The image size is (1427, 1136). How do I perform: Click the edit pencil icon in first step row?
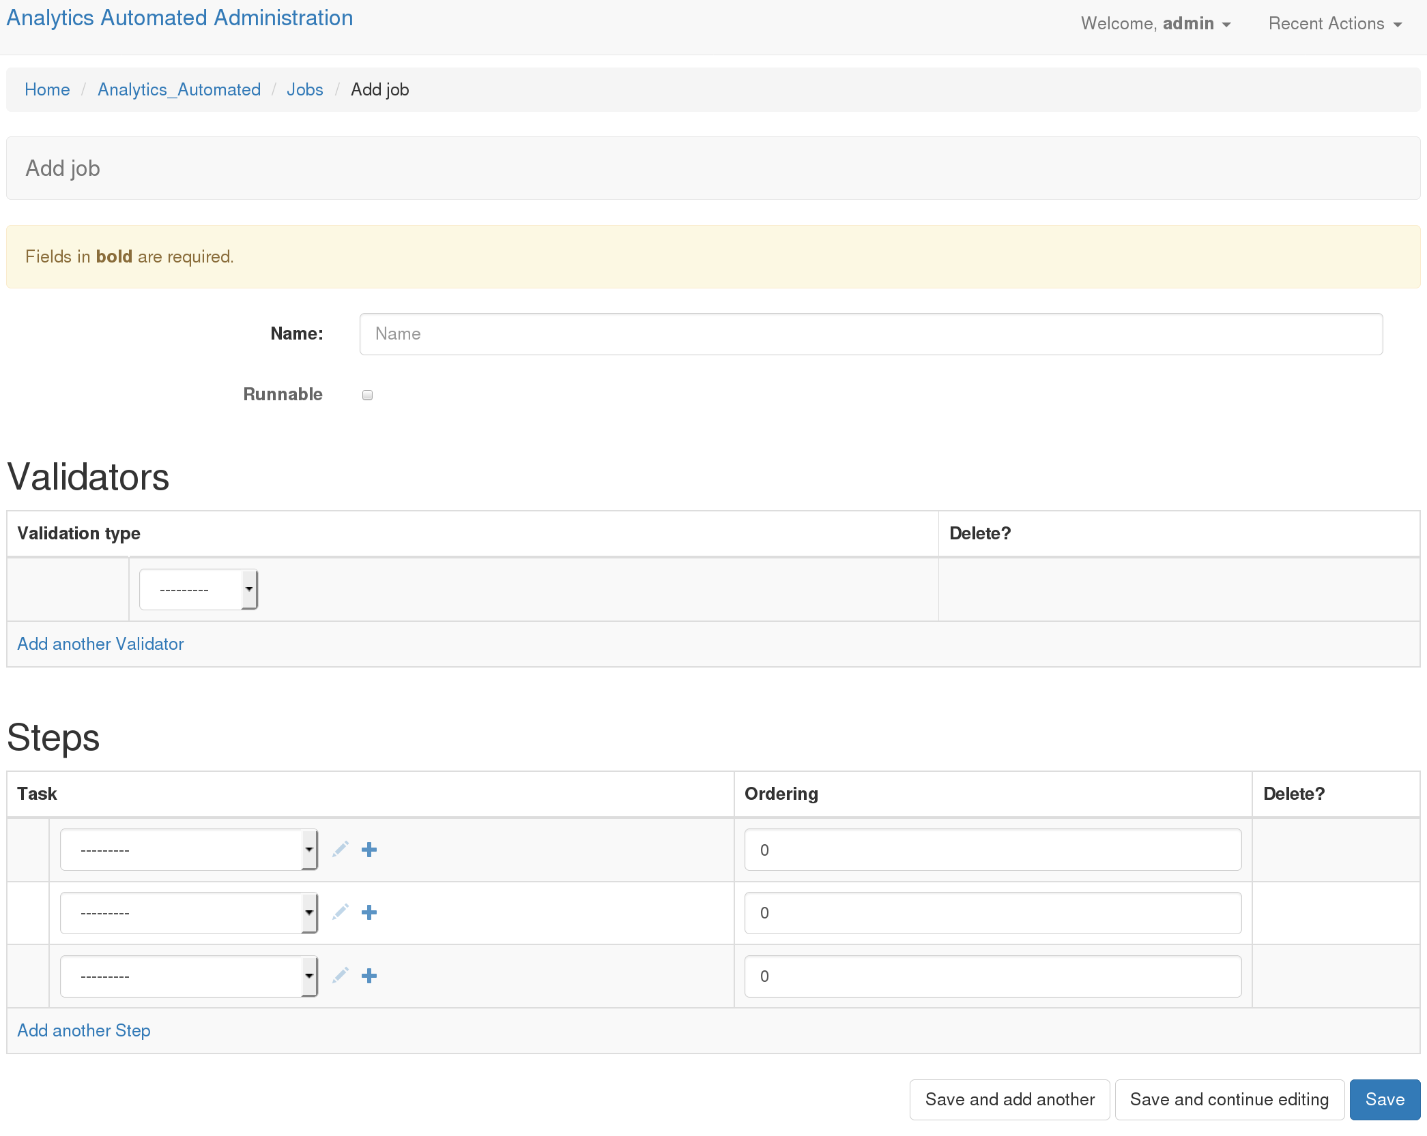point(341,849)
